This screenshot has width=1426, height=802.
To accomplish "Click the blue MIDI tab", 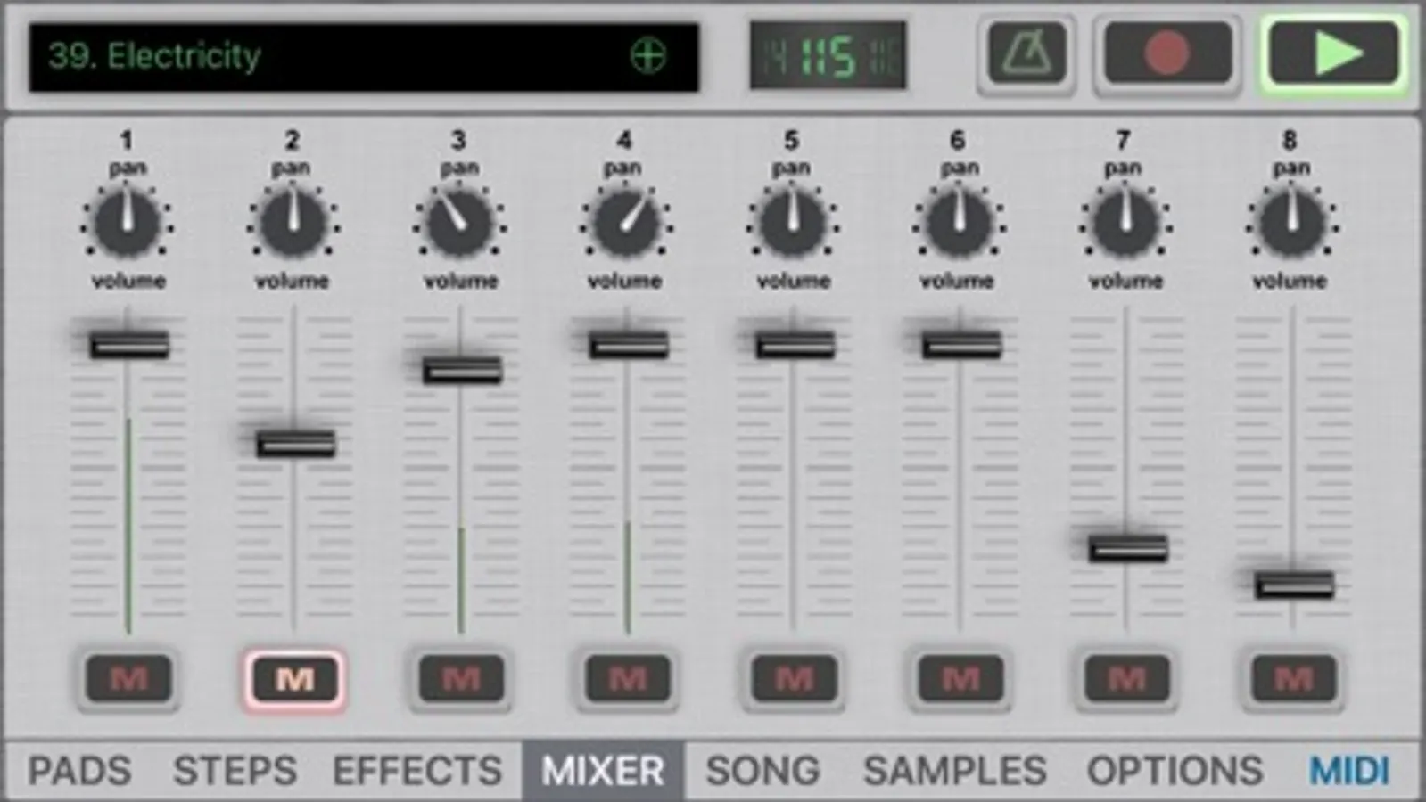I will pos(1349,771).
